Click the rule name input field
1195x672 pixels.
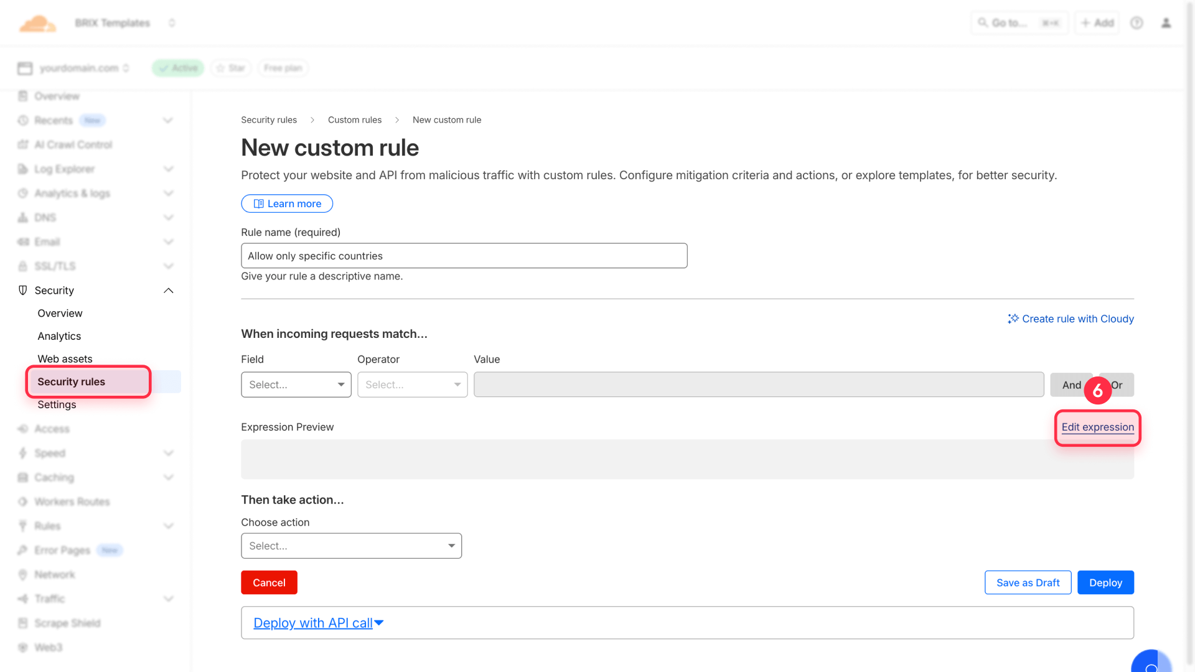tap(464, 255)
